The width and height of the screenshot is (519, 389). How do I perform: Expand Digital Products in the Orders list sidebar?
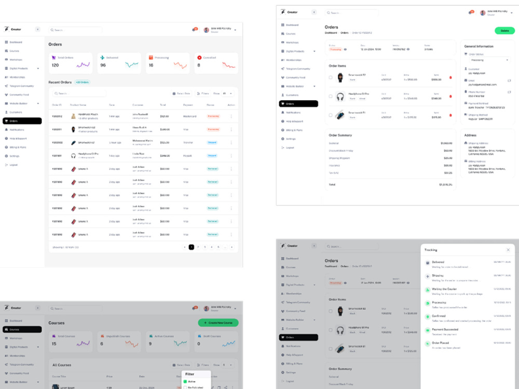point(38,68)
